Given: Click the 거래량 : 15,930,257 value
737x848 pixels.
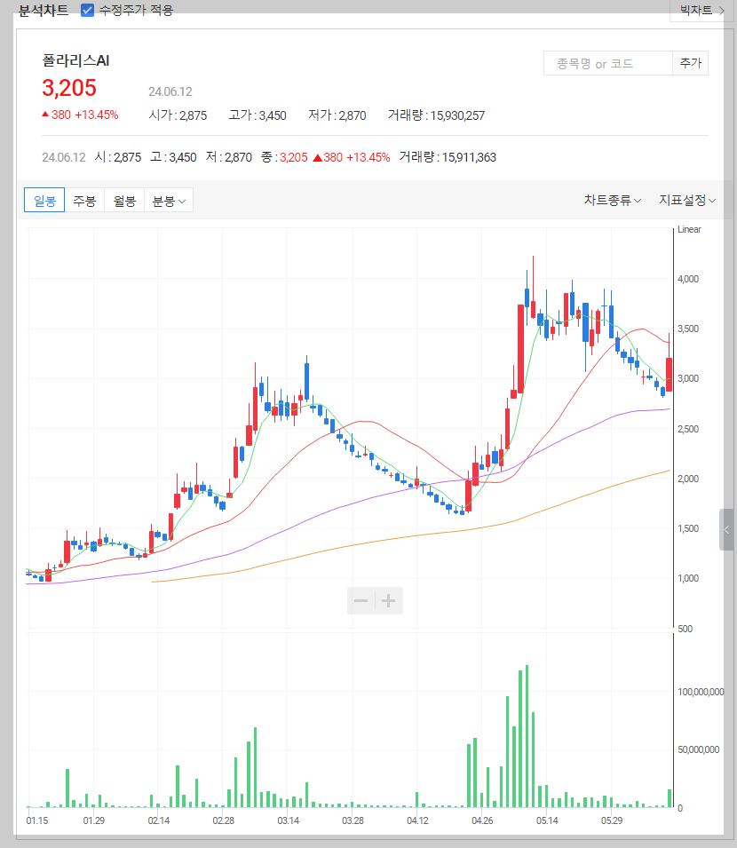Looking at the screenshot, I should pos(436,115).
